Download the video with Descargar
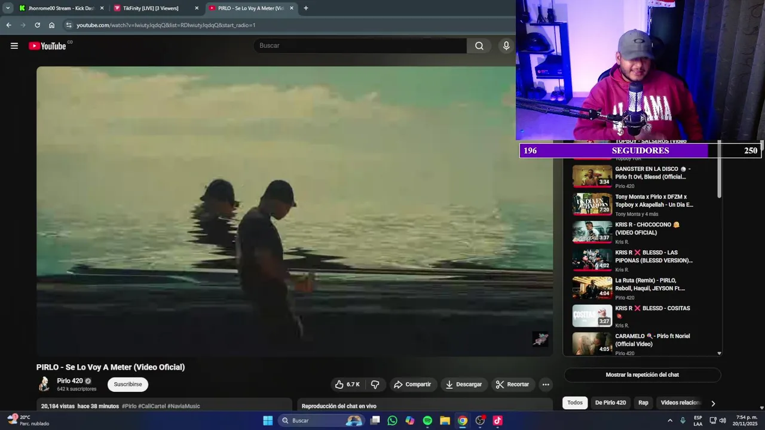This screenshot has height=430, width=765. coord(464,385)
